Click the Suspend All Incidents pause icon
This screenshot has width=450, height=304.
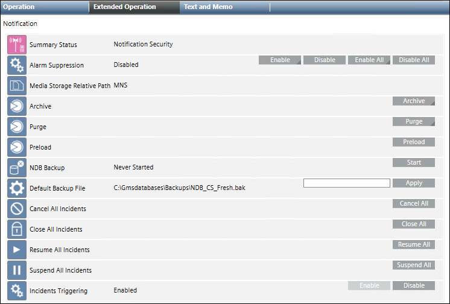17,270
